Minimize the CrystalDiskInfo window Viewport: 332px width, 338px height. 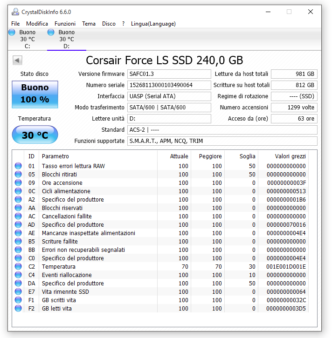pyautogui.click(x=268, y=12)
